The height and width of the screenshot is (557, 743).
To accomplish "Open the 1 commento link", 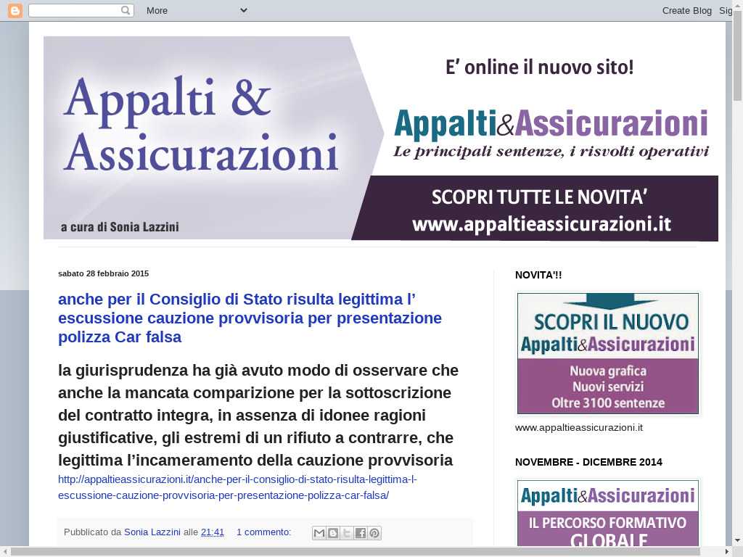I will (263, 532).
